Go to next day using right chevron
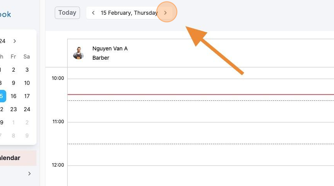 tap(165, 13)
